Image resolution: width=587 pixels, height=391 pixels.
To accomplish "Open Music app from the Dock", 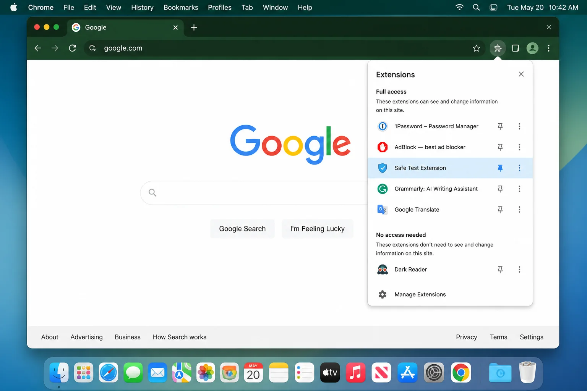I will (355, 373).
